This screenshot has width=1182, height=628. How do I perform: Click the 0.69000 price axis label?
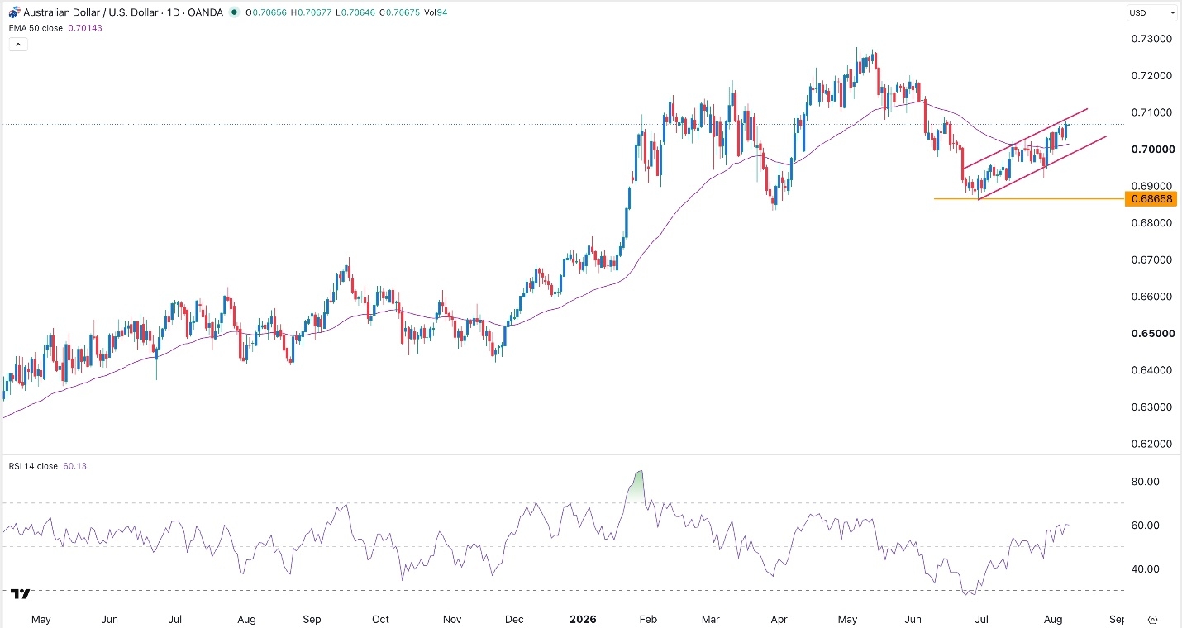pyautogui.click(x=1151, y=187)
